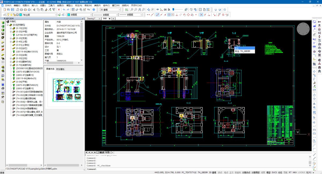
Task: Open the 文件(F) menu
Action: coord(8,5)
